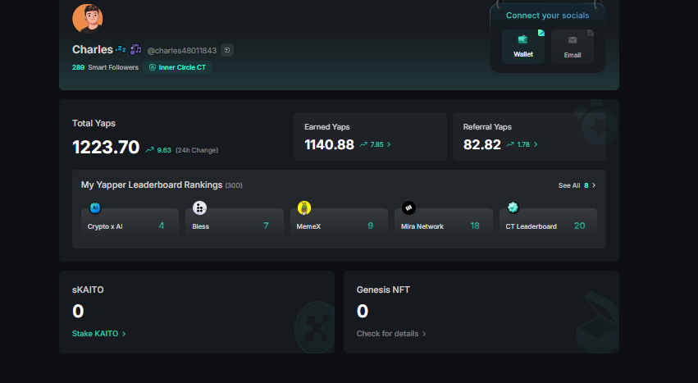Click rank number 20 for CT Leaderboard
This screenshot has width=698, height=383.
tap(579, 226)
